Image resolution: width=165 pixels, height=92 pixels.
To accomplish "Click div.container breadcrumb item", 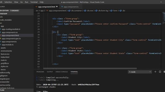I will [x=76, y=11].
